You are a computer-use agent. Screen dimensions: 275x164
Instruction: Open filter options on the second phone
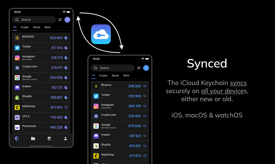[x=139, y=68]
